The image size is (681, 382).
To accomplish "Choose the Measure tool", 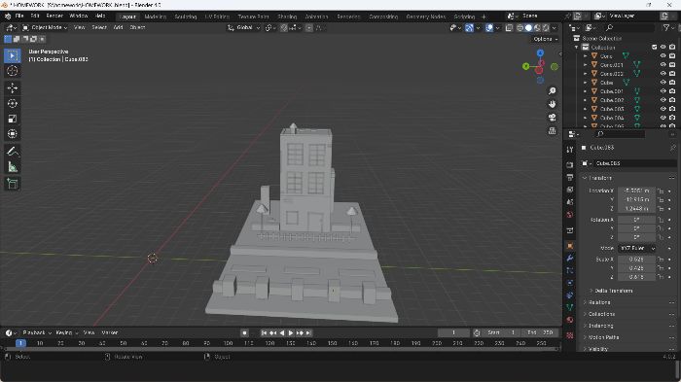I will (12, 166).
